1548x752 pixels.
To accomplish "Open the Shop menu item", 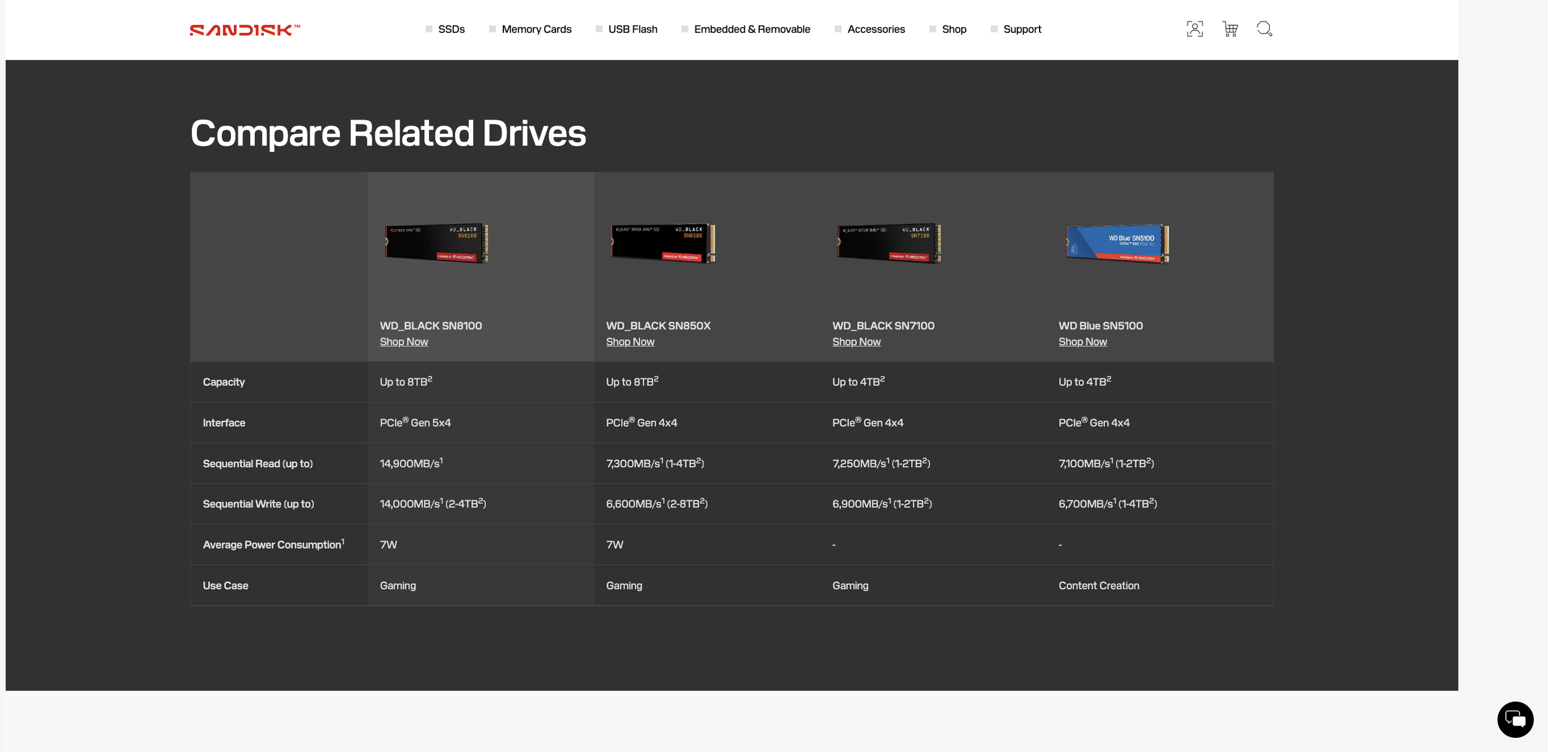I will 954,29.
